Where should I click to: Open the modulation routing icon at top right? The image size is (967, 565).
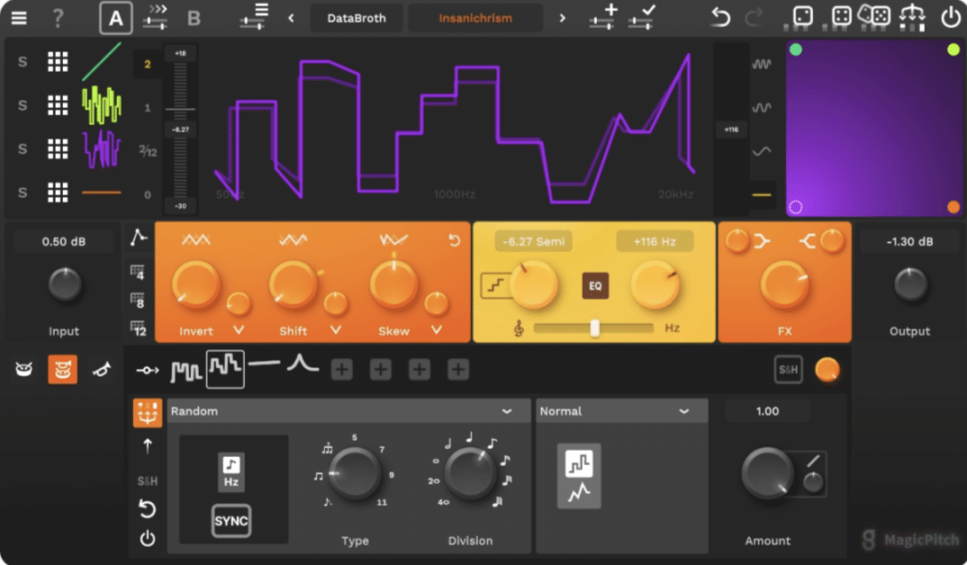(x=911, y=16)
